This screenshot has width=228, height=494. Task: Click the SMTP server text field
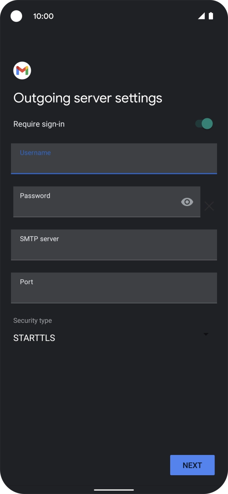point(114,245)
